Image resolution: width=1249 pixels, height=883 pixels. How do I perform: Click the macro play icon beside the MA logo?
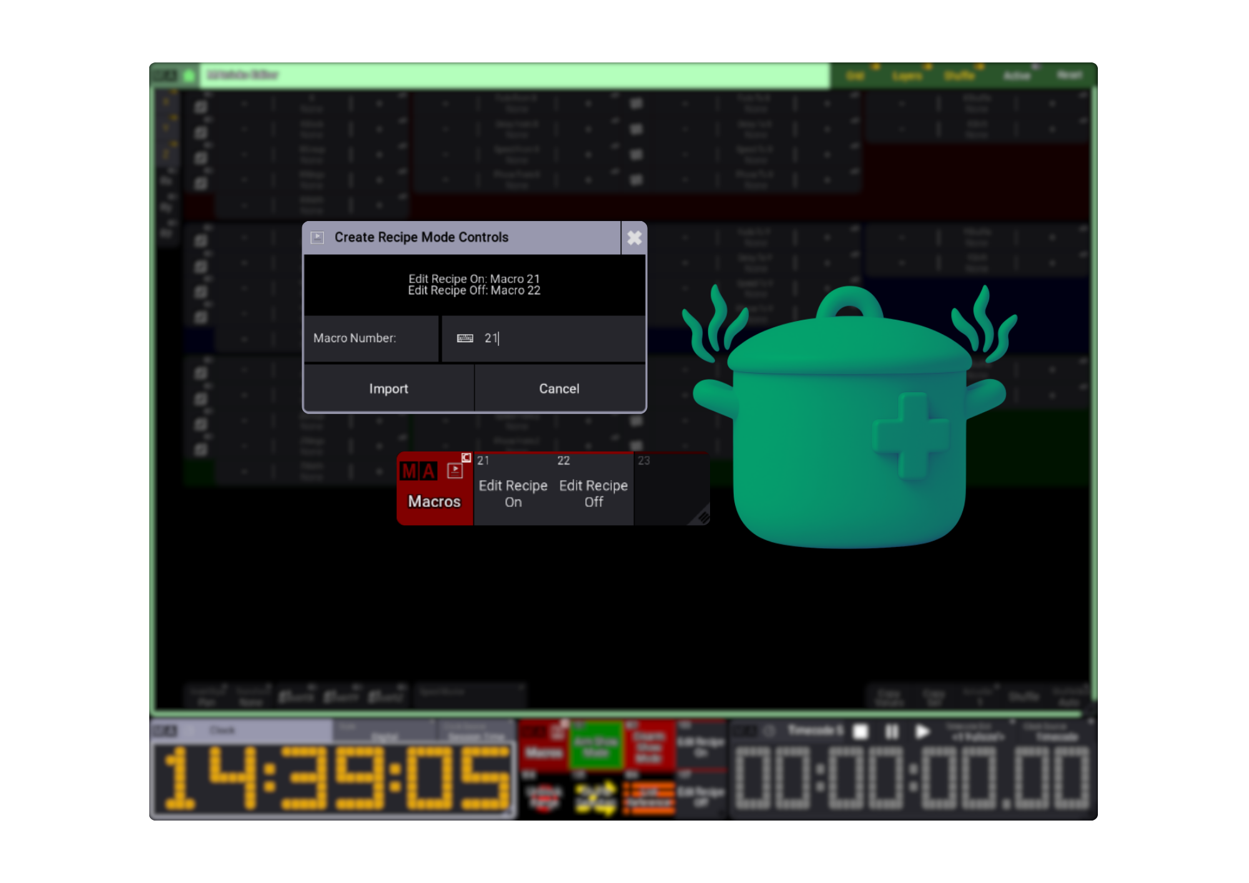pyautogui.click(x=455, y=471)
